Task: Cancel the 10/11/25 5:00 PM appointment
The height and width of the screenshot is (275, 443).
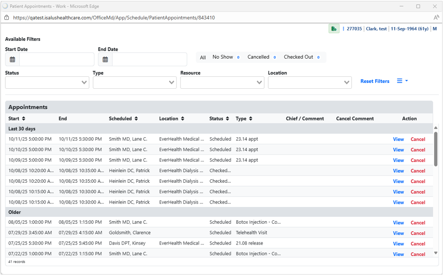Action: pos(417,139)
